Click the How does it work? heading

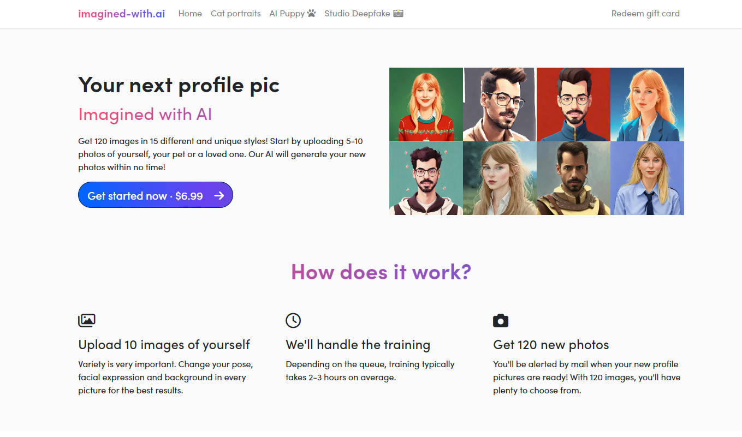[x=381, y=272]
